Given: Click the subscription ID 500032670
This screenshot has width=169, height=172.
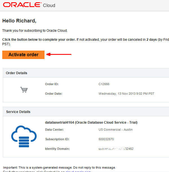Looking at the screenshot, I should coord(106,139).
